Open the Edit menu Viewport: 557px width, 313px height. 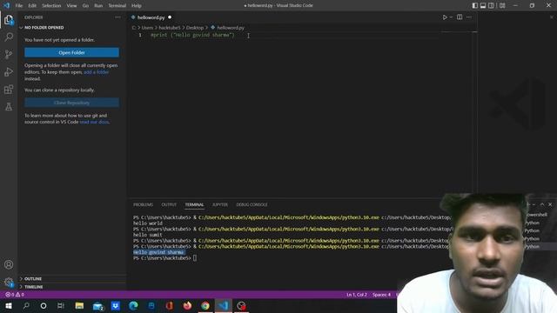tap(32, 6)
